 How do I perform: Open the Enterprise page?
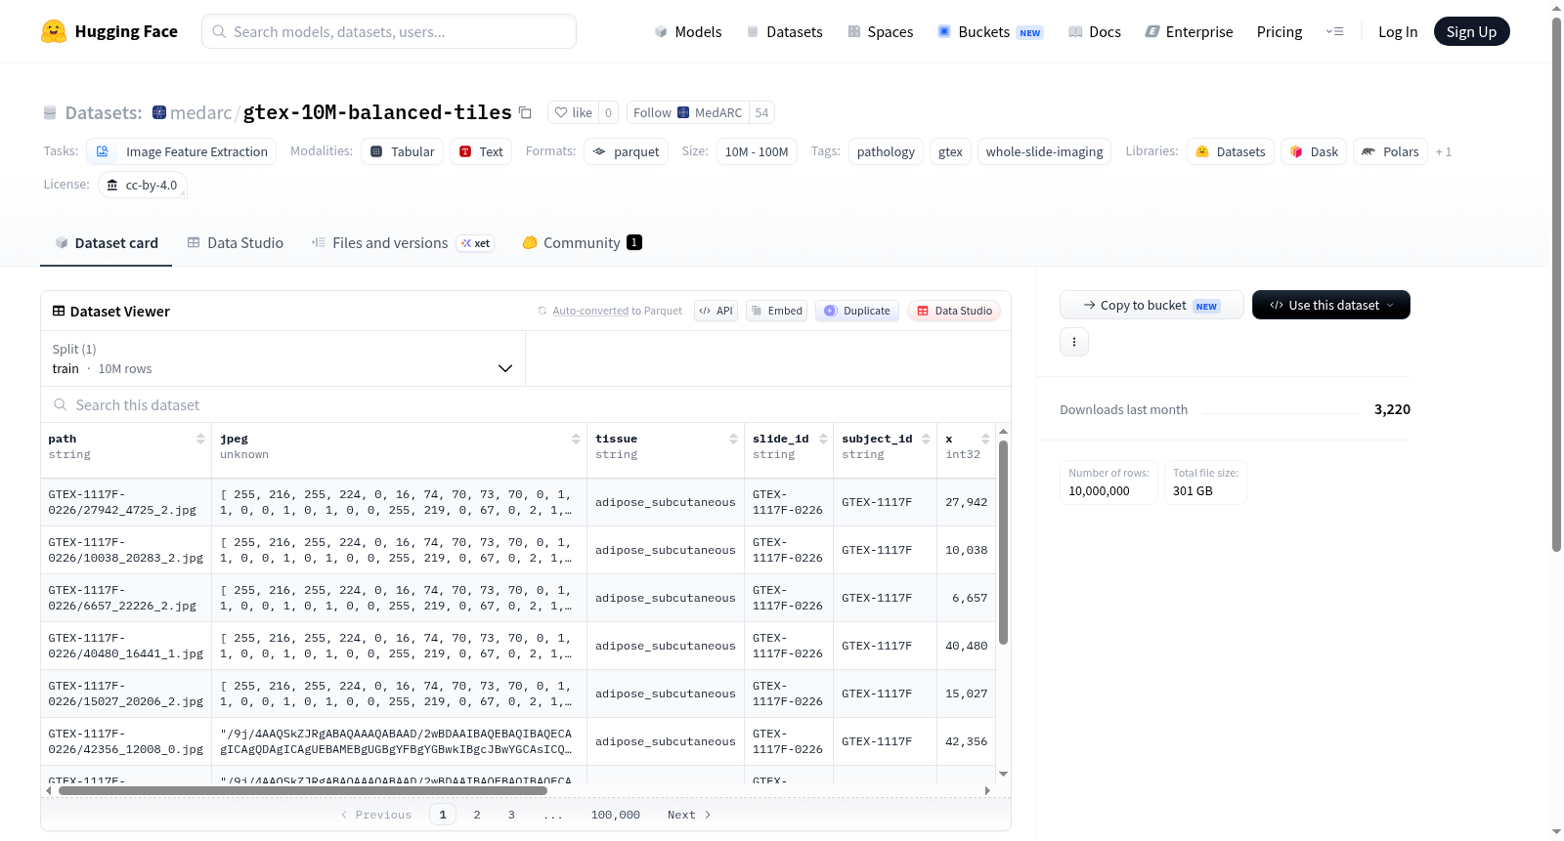click(x=1190, y=31)
